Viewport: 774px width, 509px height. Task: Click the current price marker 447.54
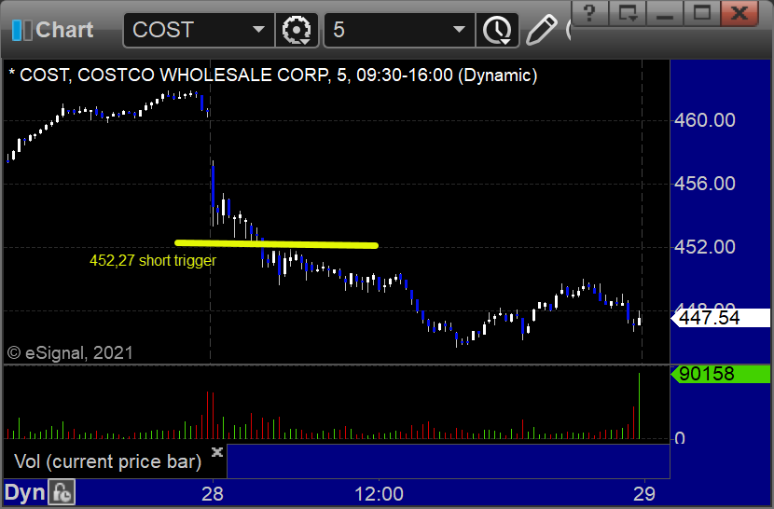point(721,318)
